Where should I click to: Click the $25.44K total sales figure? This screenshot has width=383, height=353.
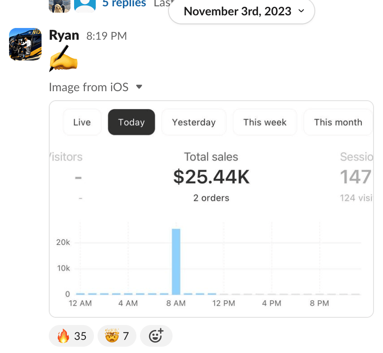(x=211, y=177)
